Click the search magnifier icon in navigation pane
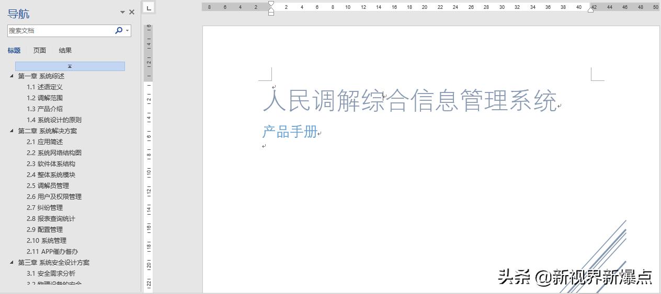The image size is (661, 294). tap(119, 31)
